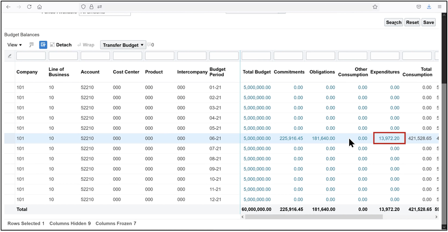The image size is (448, 232).
Task: Select the highlighted 13,972.20 Expenditures value
Action: pos(389,138)
